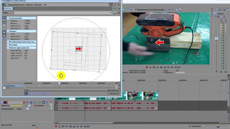Click Save Snapshot to File in preview toolbar
230x129 pixels.
(180, 10)
